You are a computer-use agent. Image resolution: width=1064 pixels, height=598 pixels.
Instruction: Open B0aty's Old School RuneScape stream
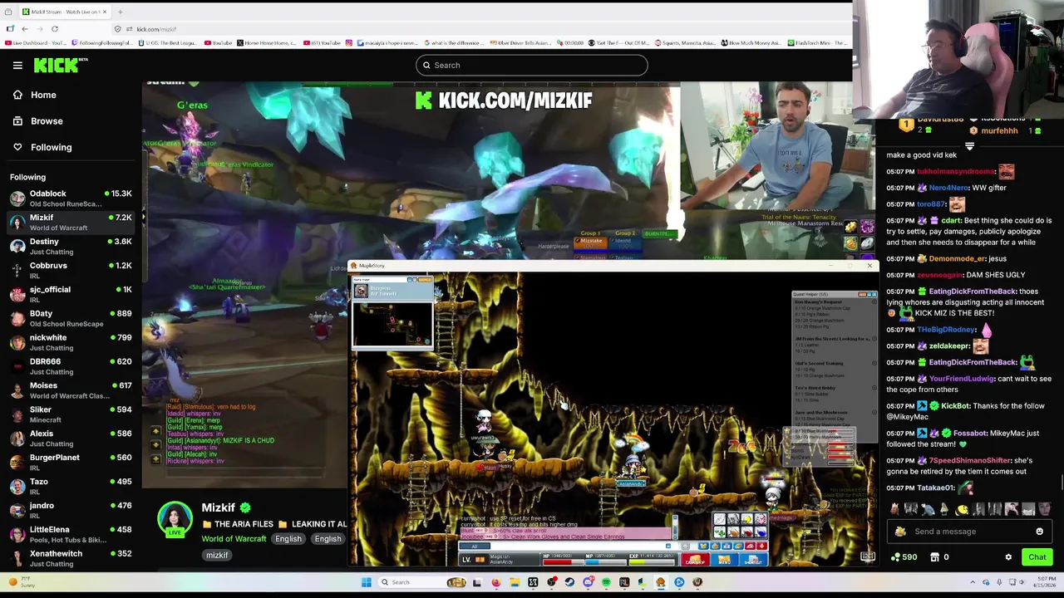point(71,318)
